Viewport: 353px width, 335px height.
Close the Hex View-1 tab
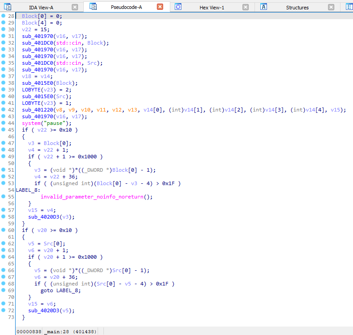point(246,8)
